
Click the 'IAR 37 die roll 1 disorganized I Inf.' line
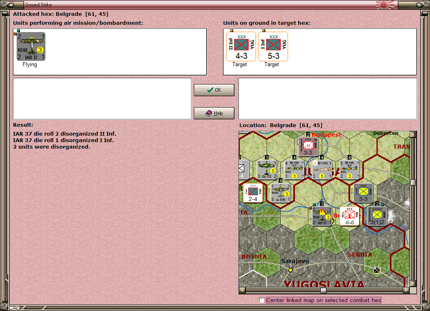pos(63,140)
